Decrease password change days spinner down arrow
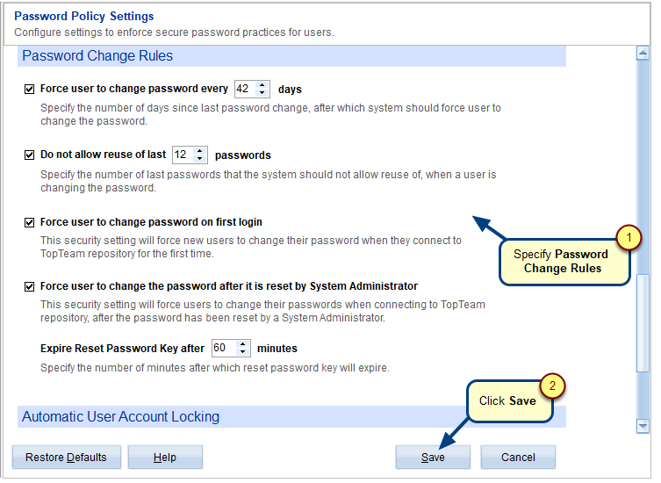This screenshot has width=661, height=483. click(x=262, y=92)
